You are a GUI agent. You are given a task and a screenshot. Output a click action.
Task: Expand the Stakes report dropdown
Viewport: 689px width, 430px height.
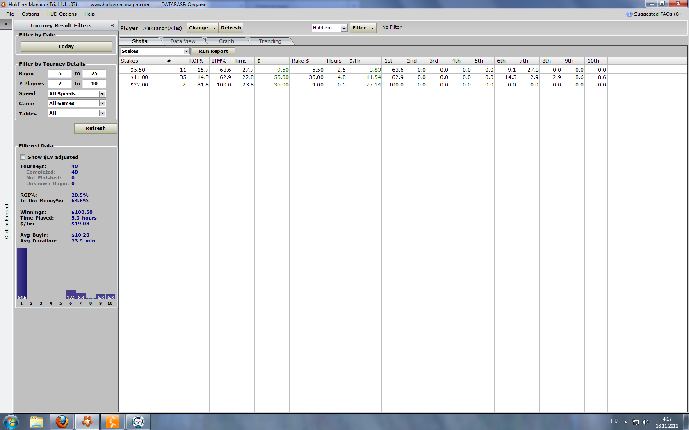click(187, 51)
